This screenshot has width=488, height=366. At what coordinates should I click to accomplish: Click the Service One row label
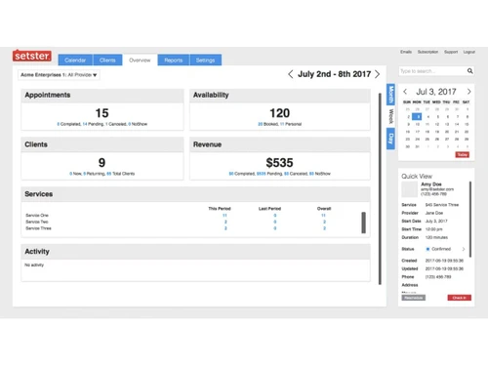click(x=37, y=216)
